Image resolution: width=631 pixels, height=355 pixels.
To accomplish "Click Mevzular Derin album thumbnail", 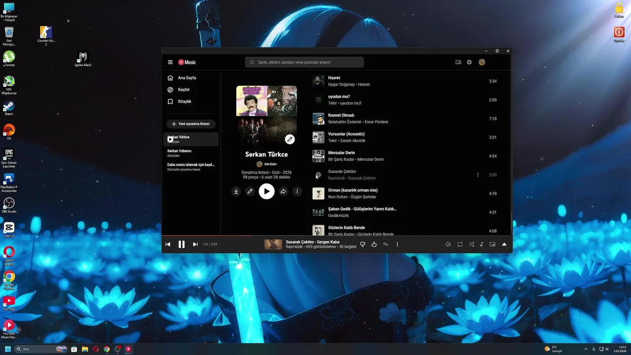I will click(318, 156).
